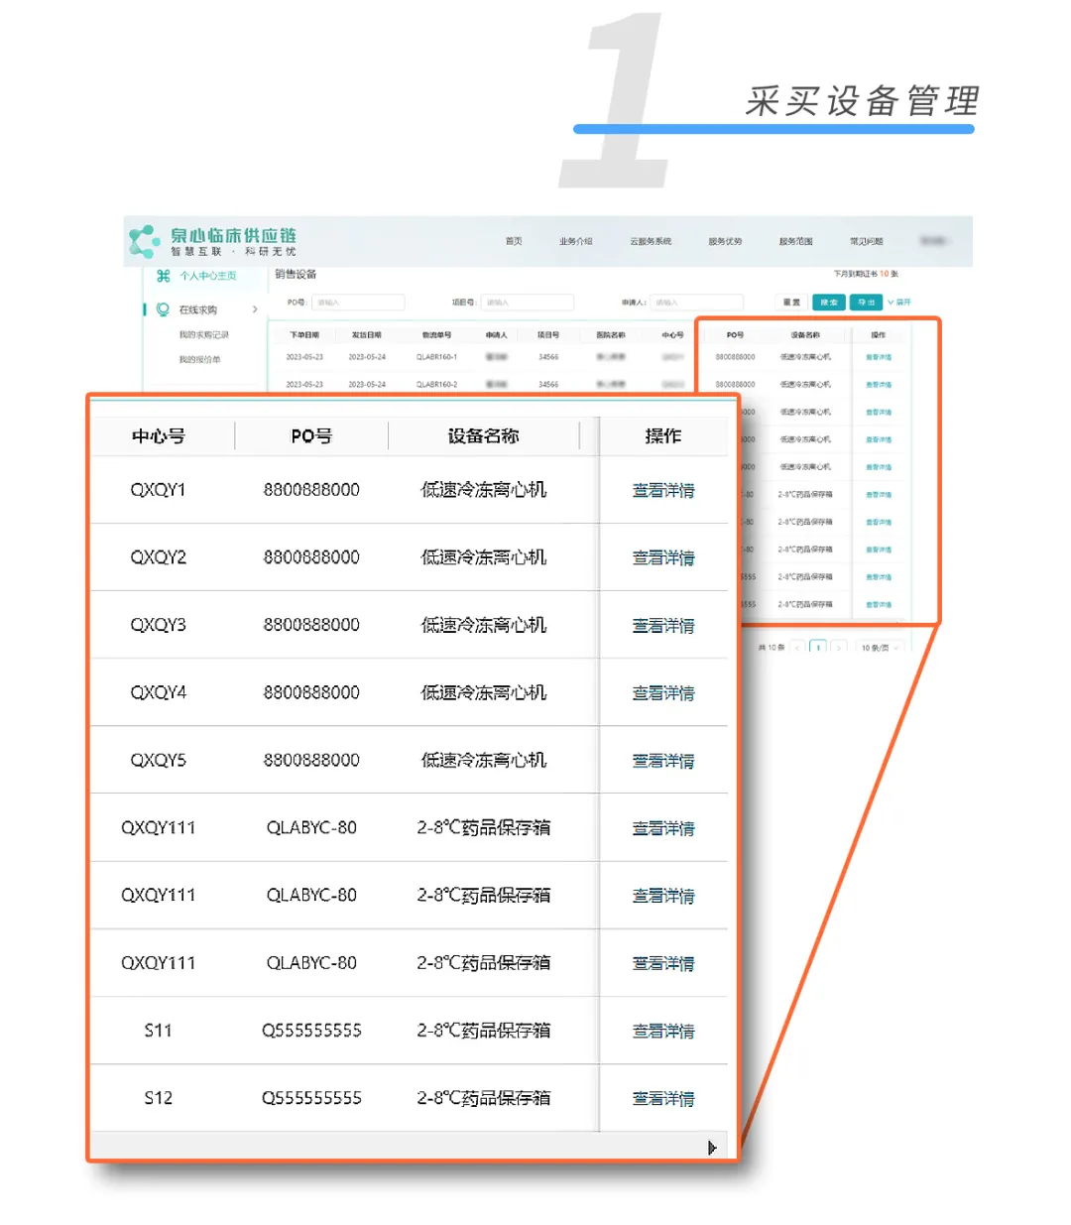
Task: Go to the next page arrow
Action: [x=839, y=648]
